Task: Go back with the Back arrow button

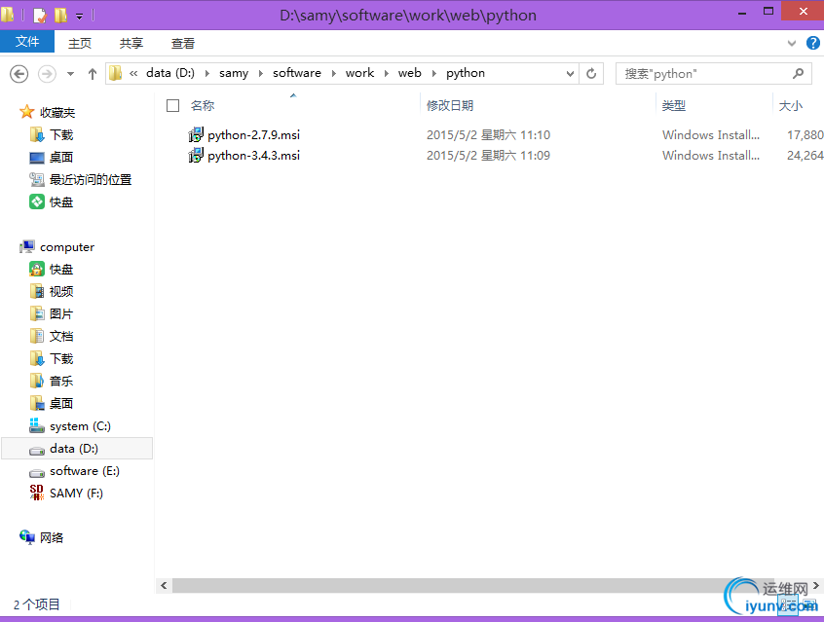Action: coord(19,74)
